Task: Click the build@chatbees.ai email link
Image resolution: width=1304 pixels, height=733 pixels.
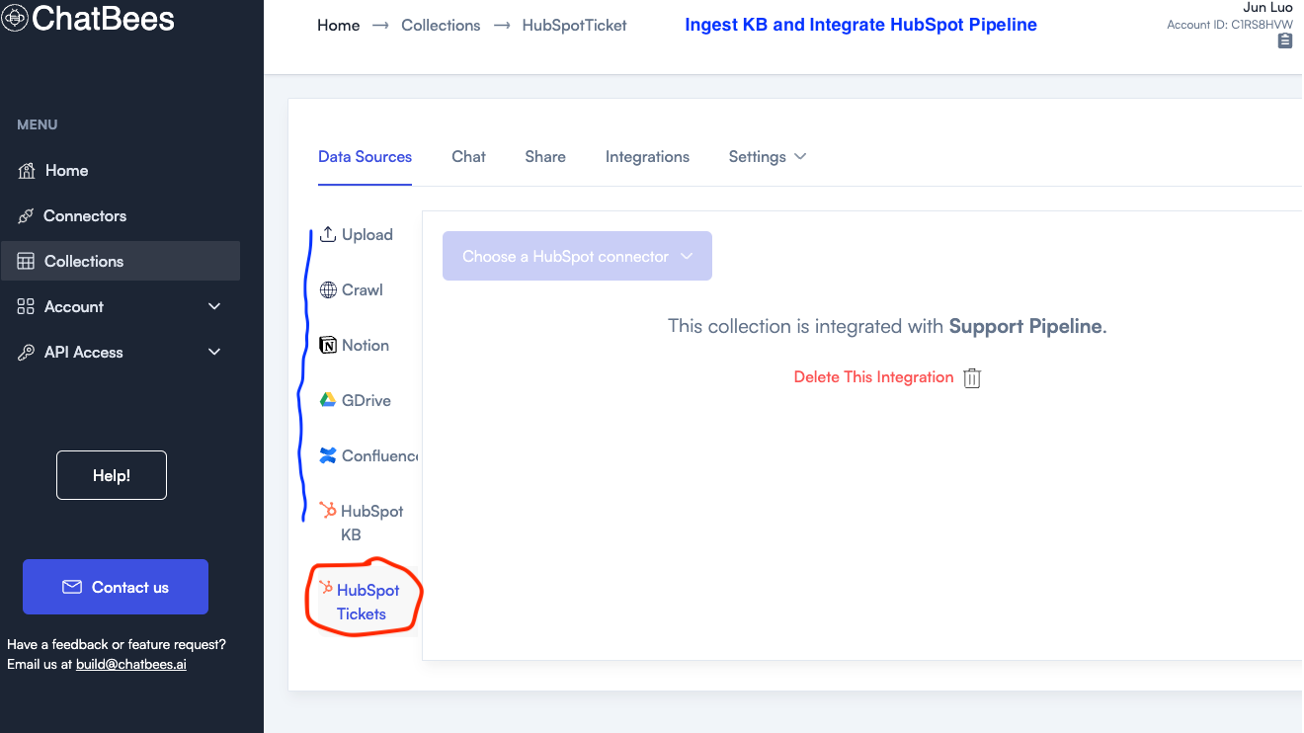Action: click(131, 664)
